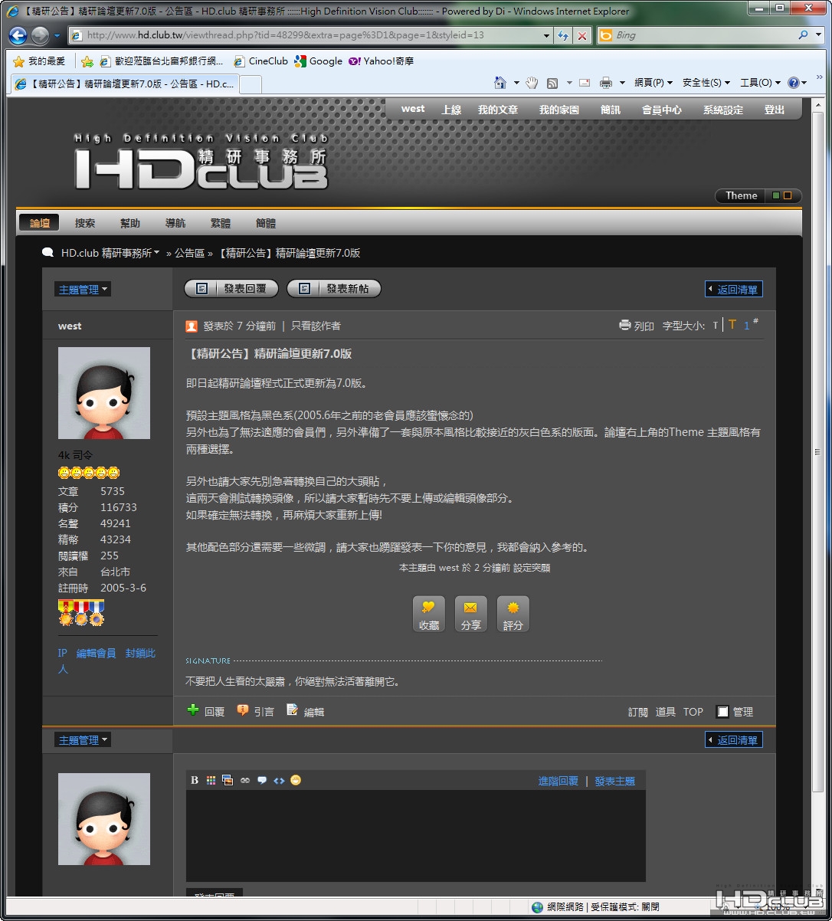This screenshot has width=832, height=921.
Task: Click the insert link icon in reply editor
Action: (245, 780)
